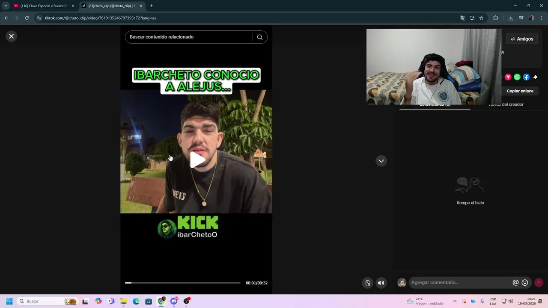548x308 pixels.
Task: Open Discord from the taskbar
Action: point(174,301)
